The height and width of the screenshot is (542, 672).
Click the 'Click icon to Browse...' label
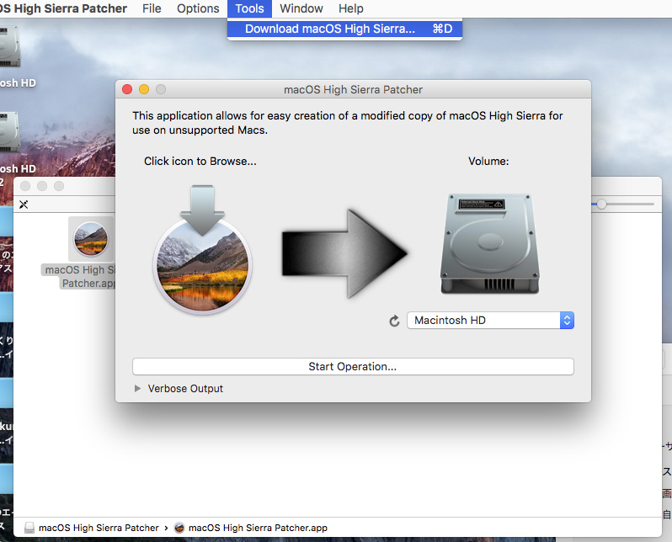(x=200, y=161)
